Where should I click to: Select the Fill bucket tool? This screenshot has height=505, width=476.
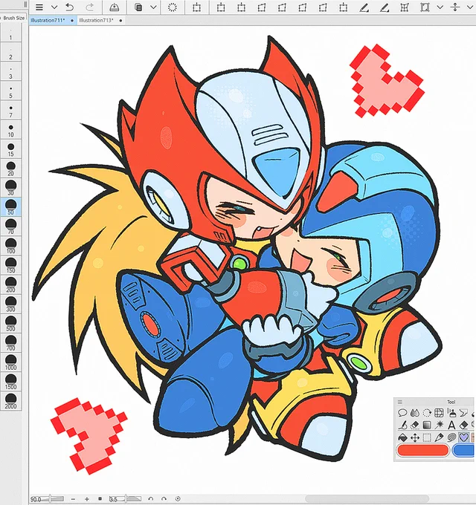click(x=402, y=437)
